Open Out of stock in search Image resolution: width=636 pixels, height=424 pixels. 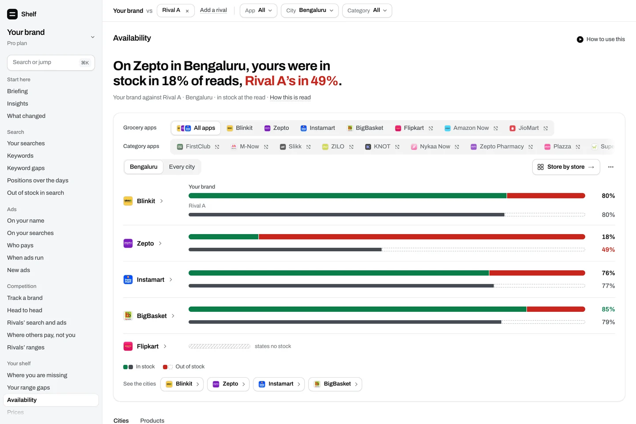36,193
